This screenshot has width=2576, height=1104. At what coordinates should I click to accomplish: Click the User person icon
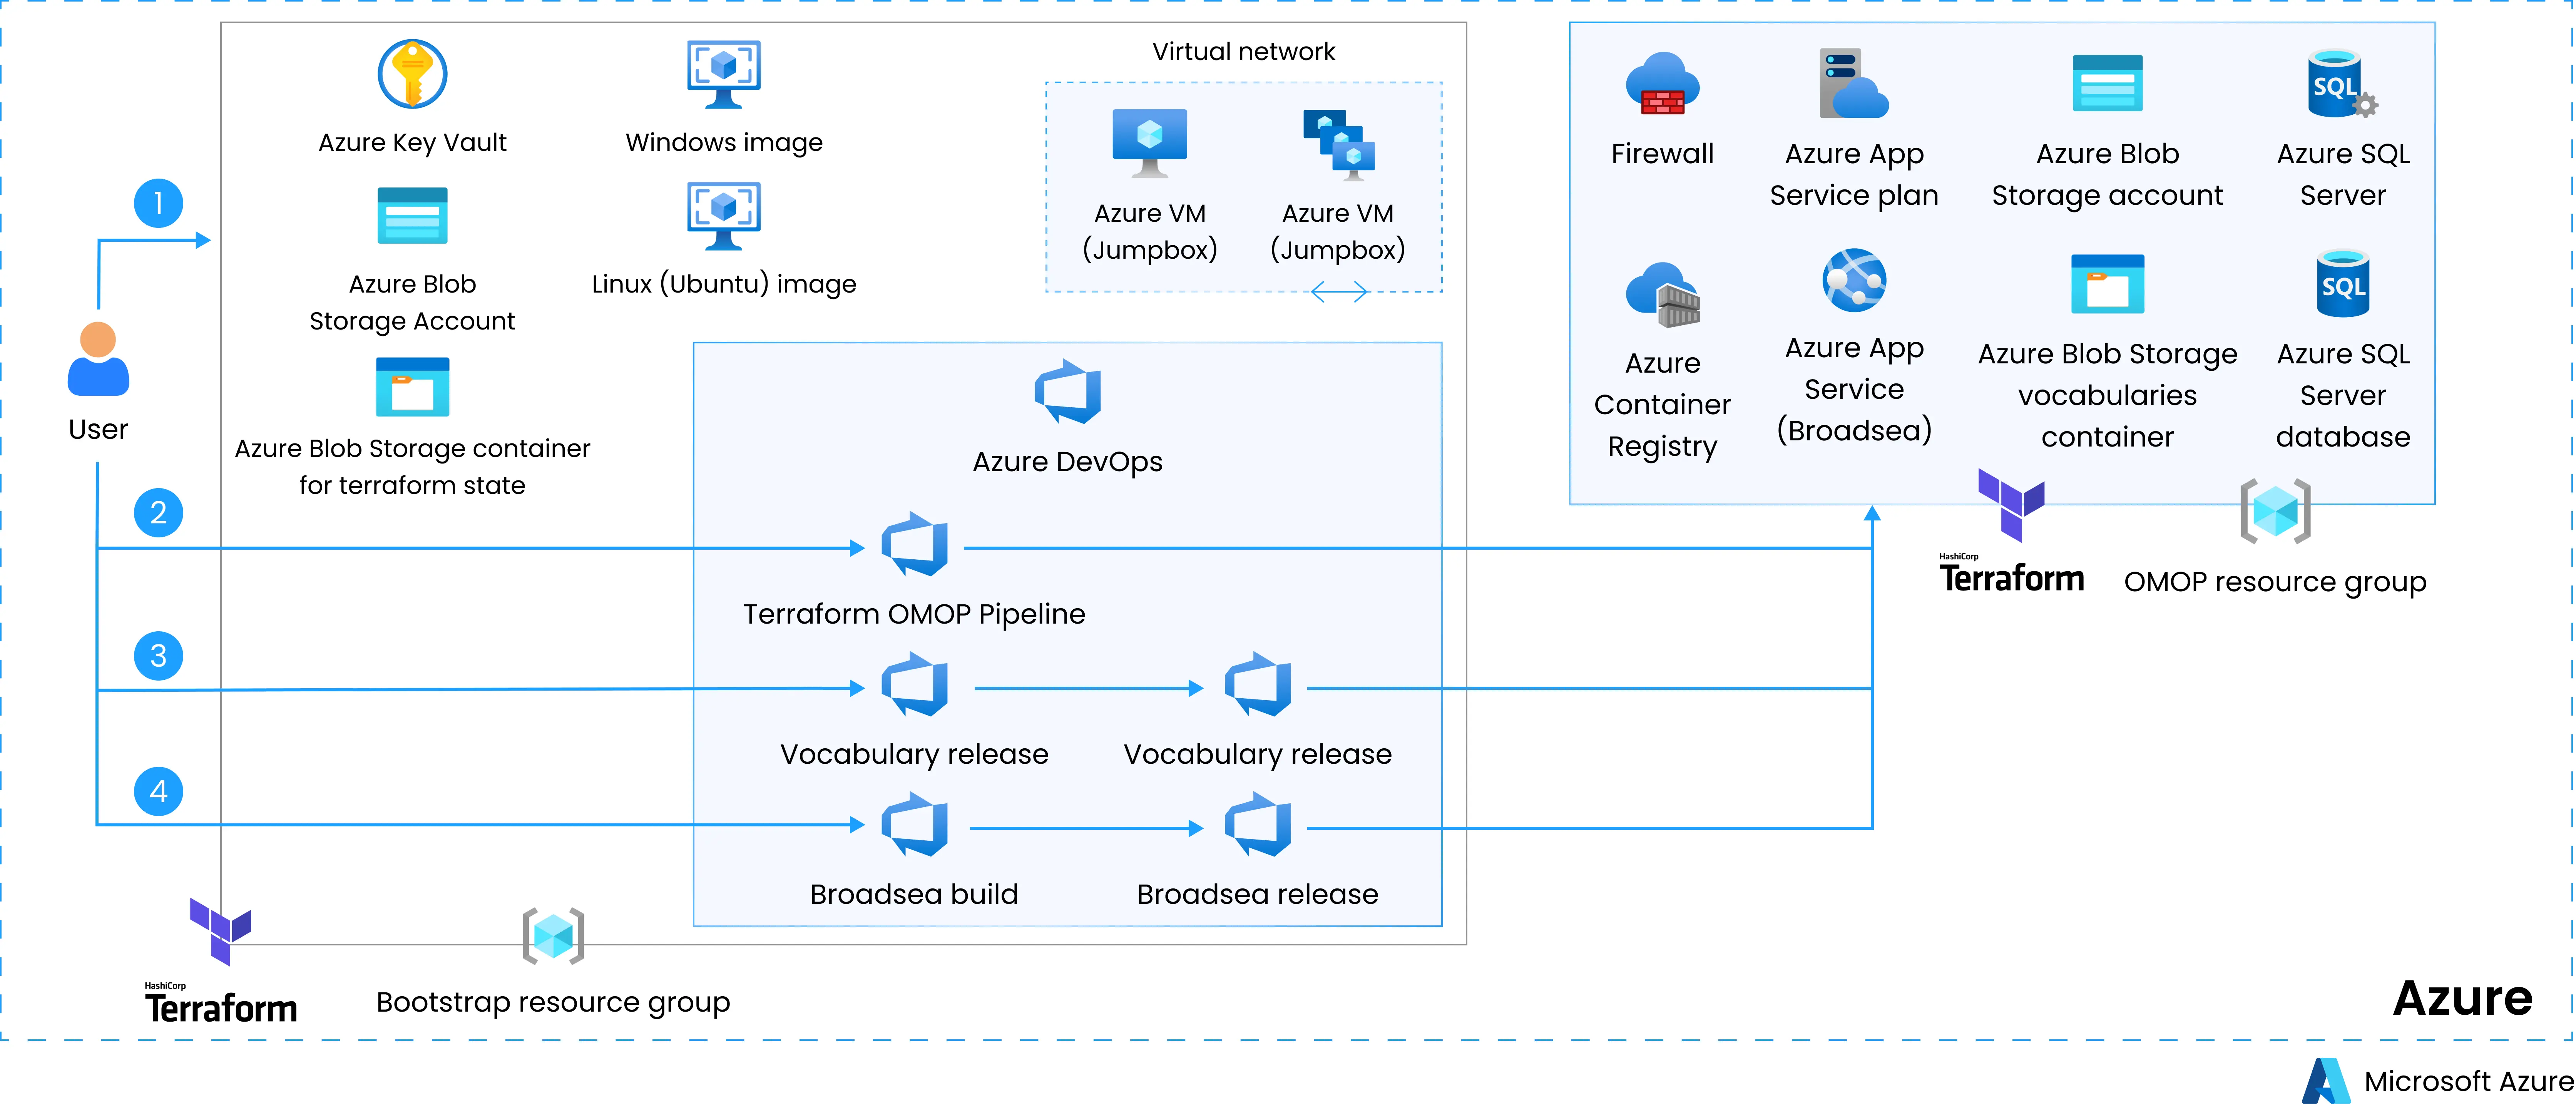pyautogui.click(x=98, y=359)
